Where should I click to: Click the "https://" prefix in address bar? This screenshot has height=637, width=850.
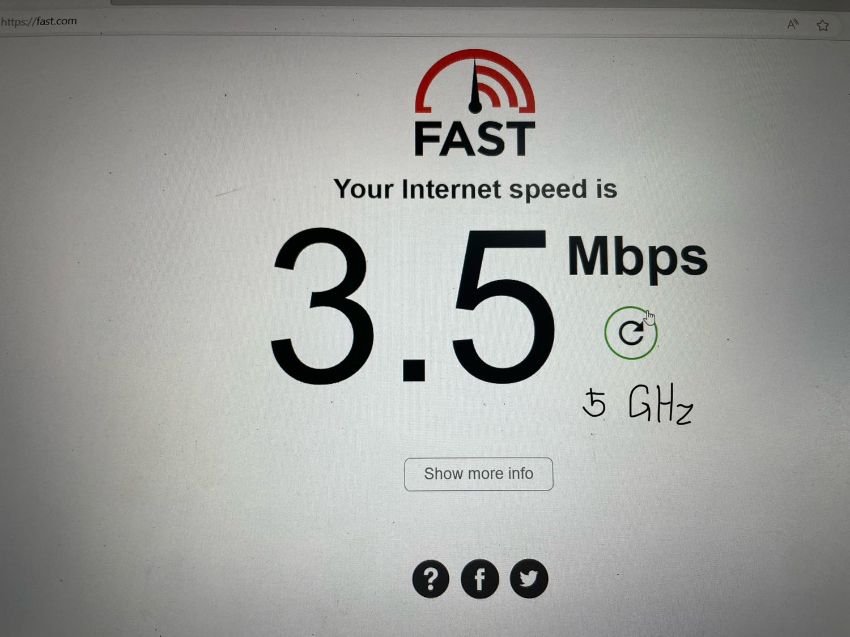18,22
